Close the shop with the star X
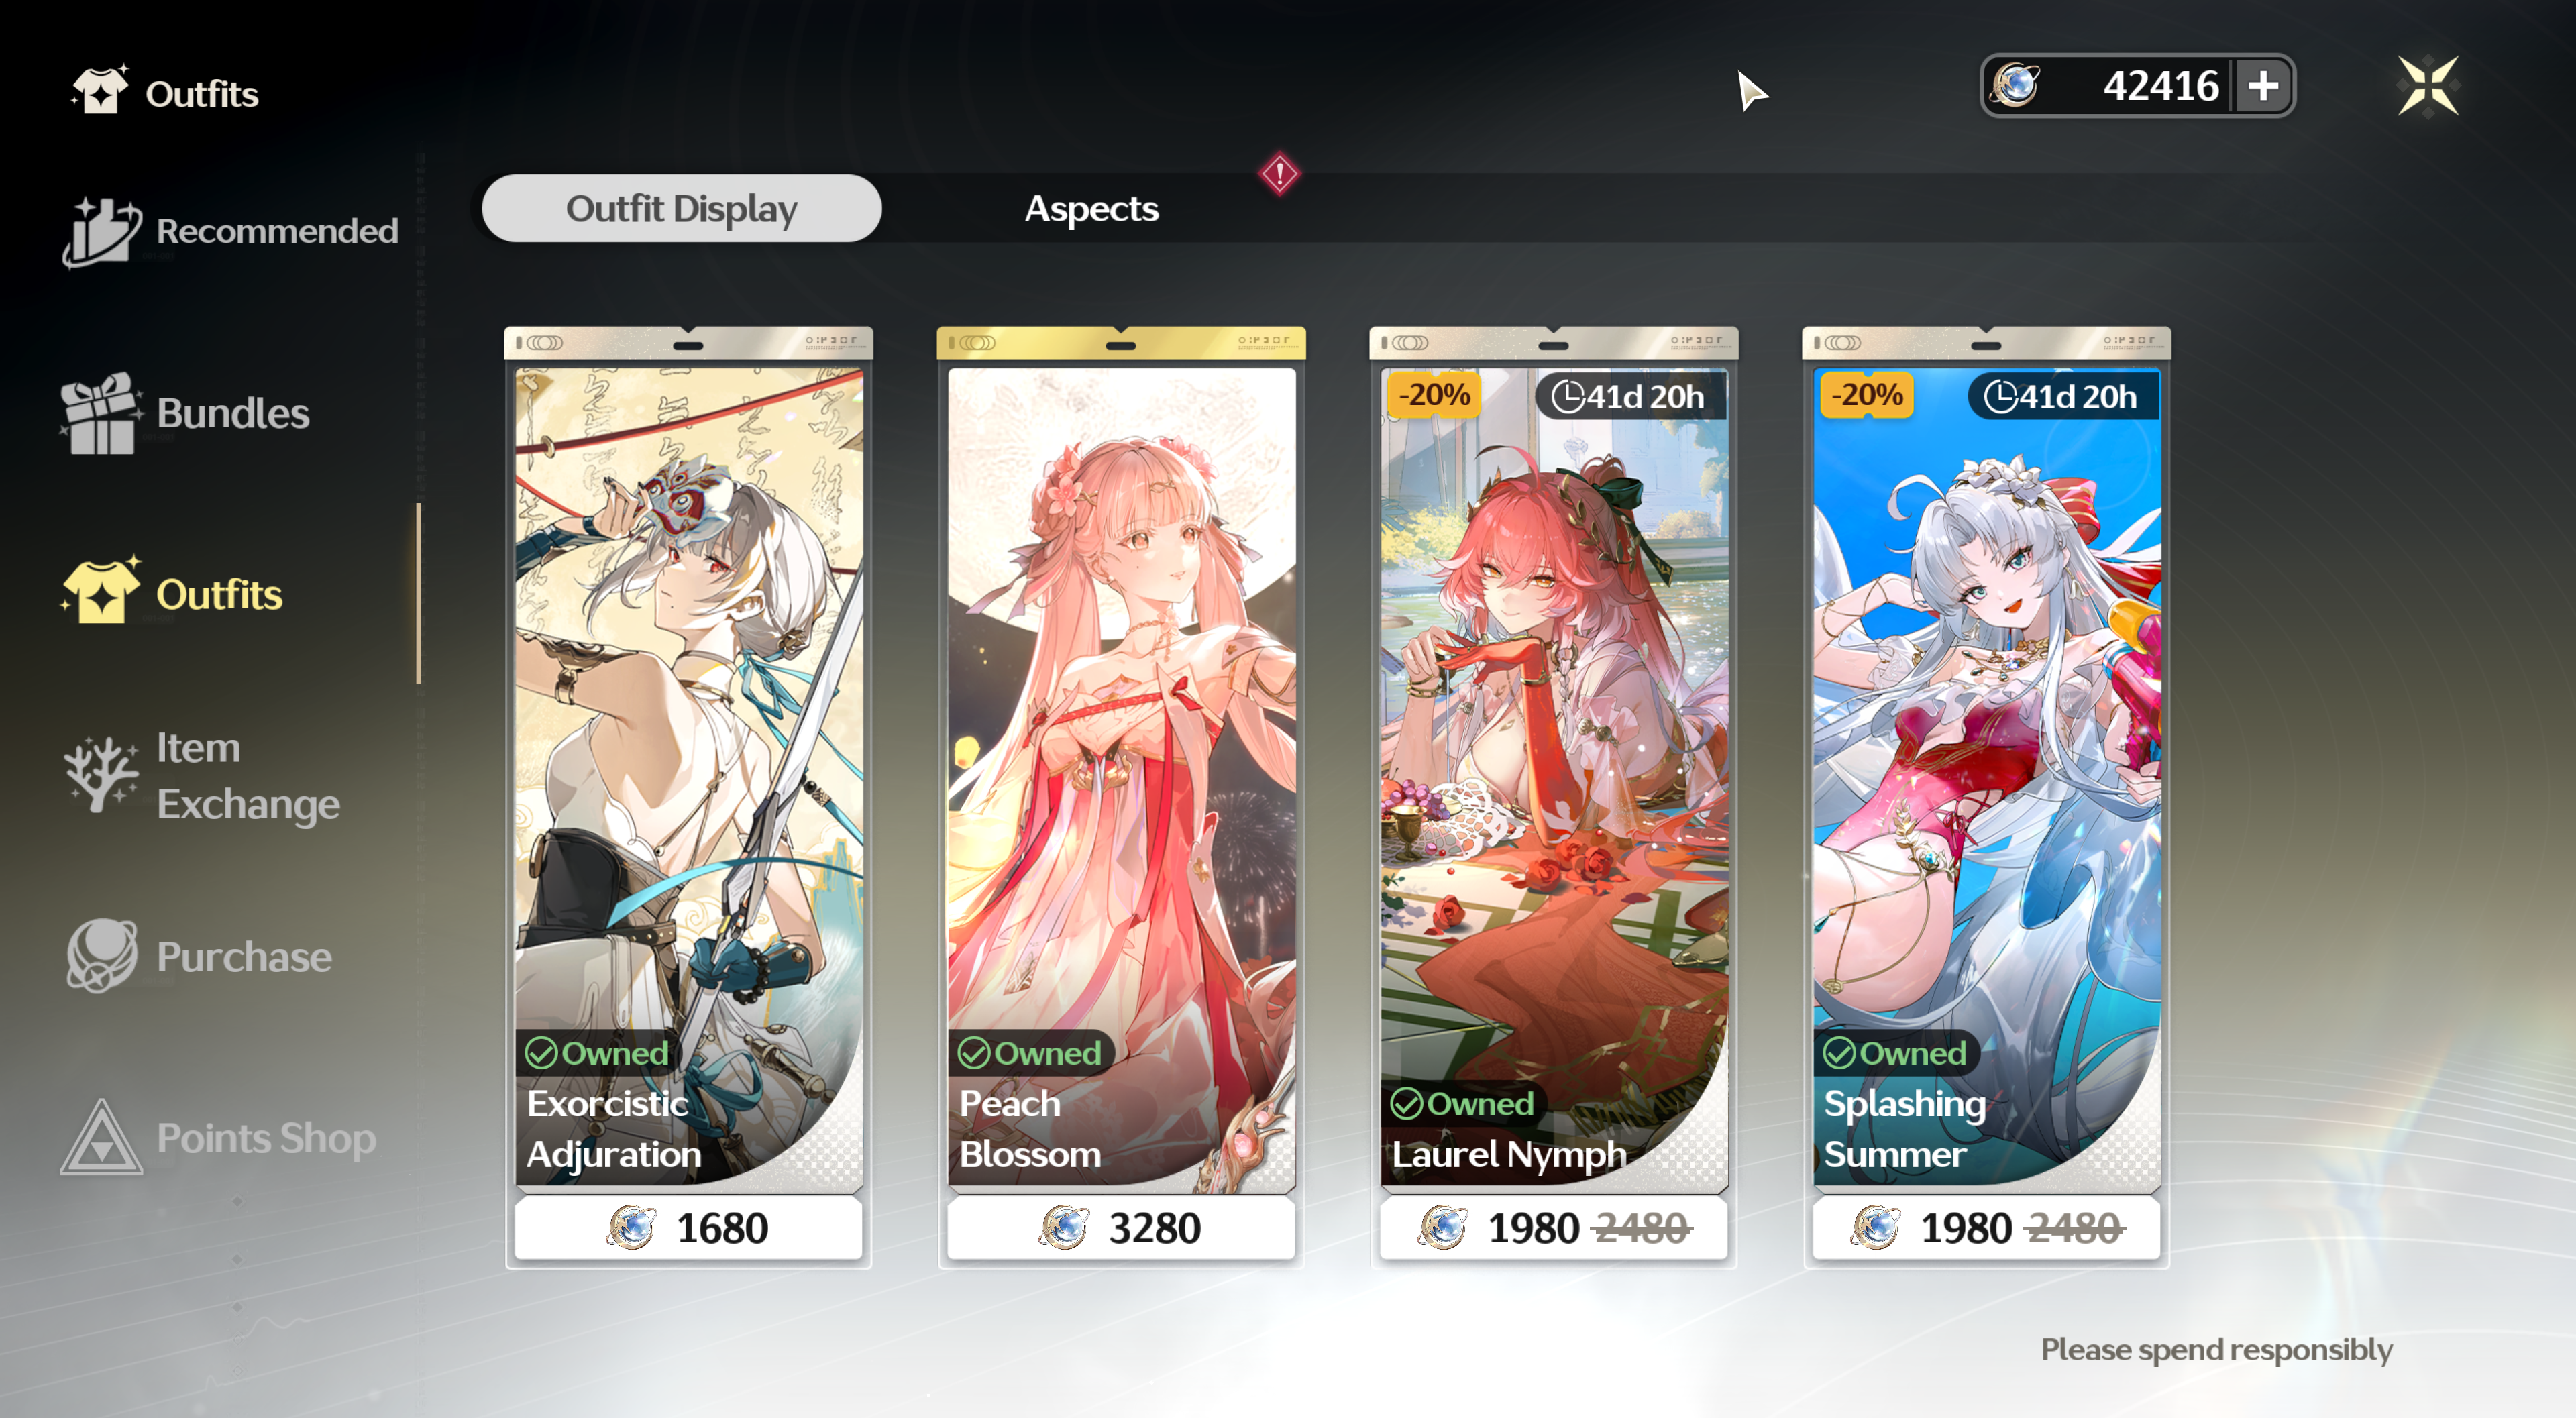The width and height of the screenshot is (2576, 1418). 2428,86
